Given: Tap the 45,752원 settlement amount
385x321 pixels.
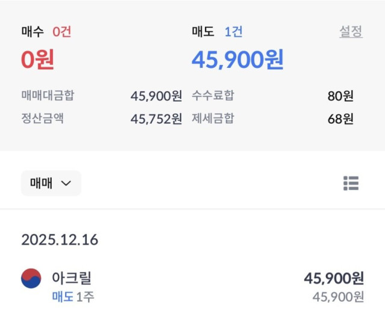Looking at the screenshot, I should 156,118.
